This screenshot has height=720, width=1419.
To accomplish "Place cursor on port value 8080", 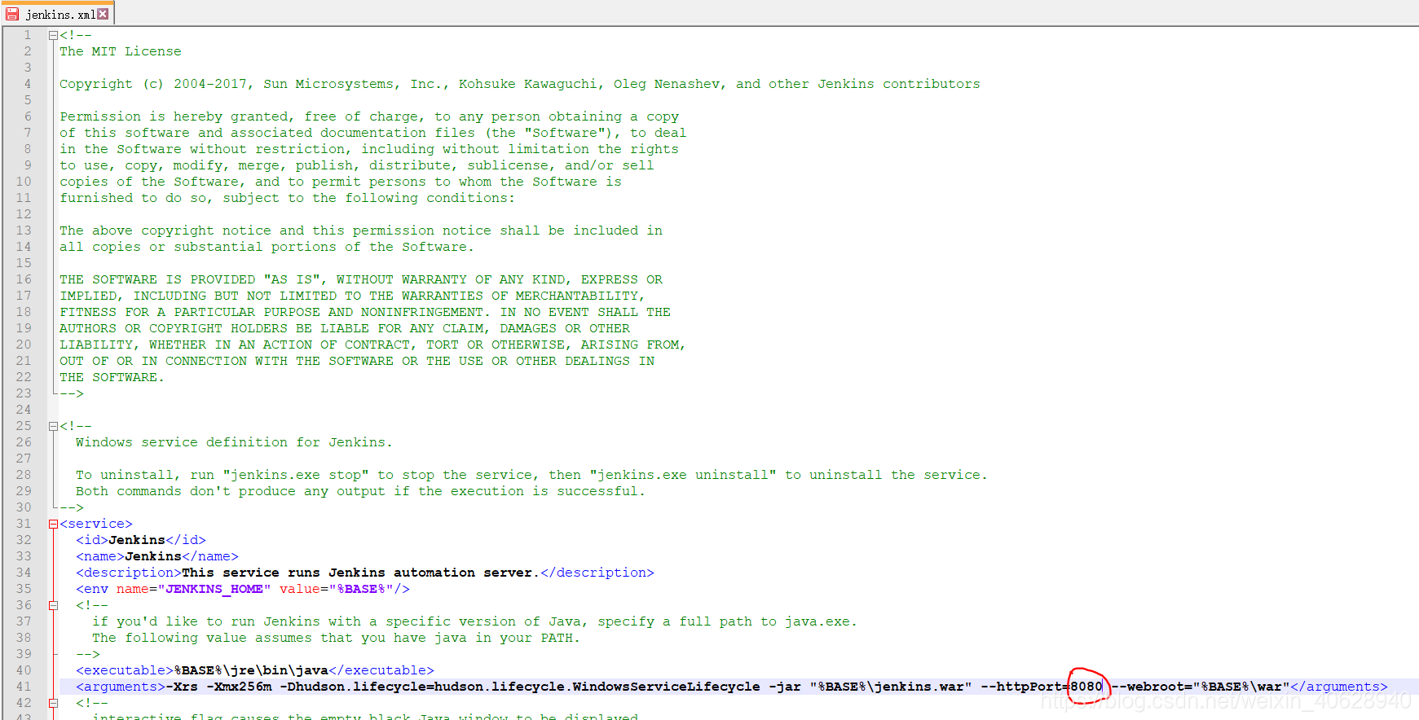I will click(1086, 687).
